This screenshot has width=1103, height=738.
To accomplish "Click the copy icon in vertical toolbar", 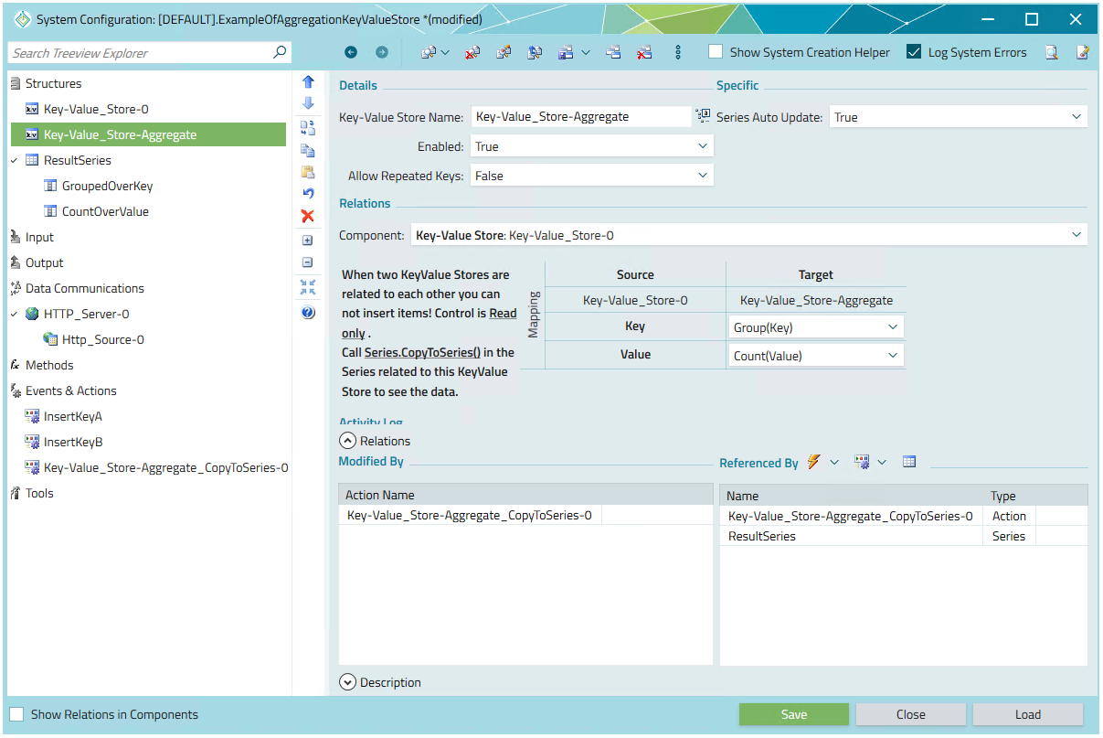I will click(x=308, y=150).
